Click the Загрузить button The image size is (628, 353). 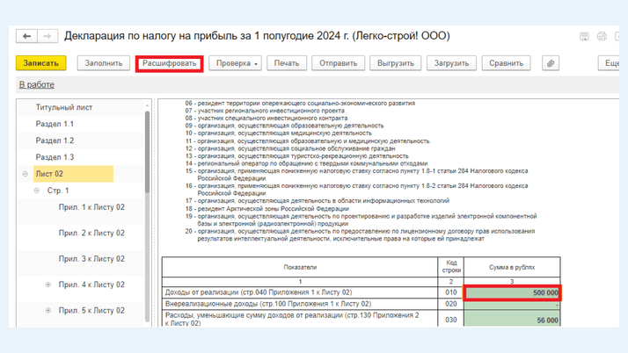[x=451, y=63]
